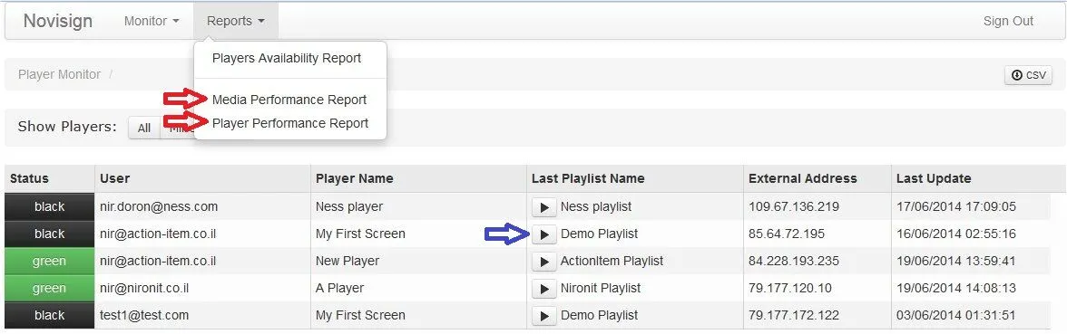Select the ActionItem Playlist name
Viewport: 1067px width, 334px height.
tap(612, 261)
